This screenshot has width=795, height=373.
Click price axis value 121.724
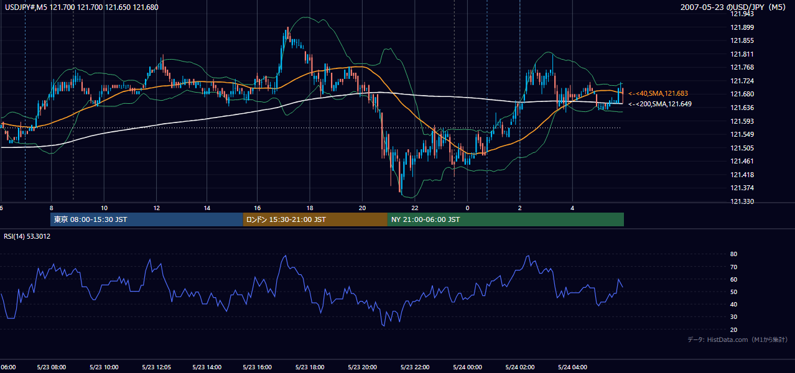743,81
